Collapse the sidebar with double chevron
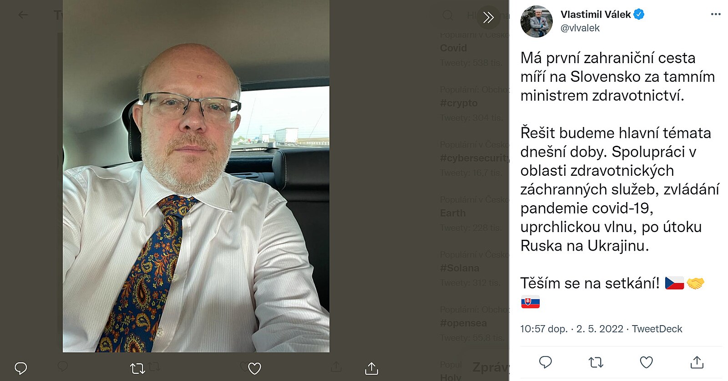728x381 pixels. tap(488, 17)
